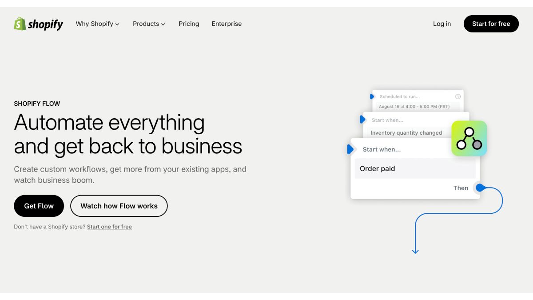Image resolution: width=533 pixels, height=300 pixels.
Task: Click blue trigger marker on Order paid card
Action: point(350,149)
